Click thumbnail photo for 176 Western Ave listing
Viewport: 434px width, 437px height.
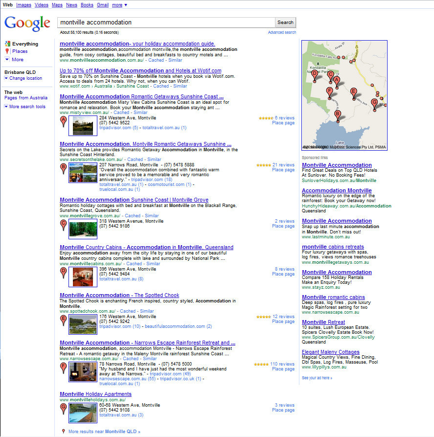(83, 324)
